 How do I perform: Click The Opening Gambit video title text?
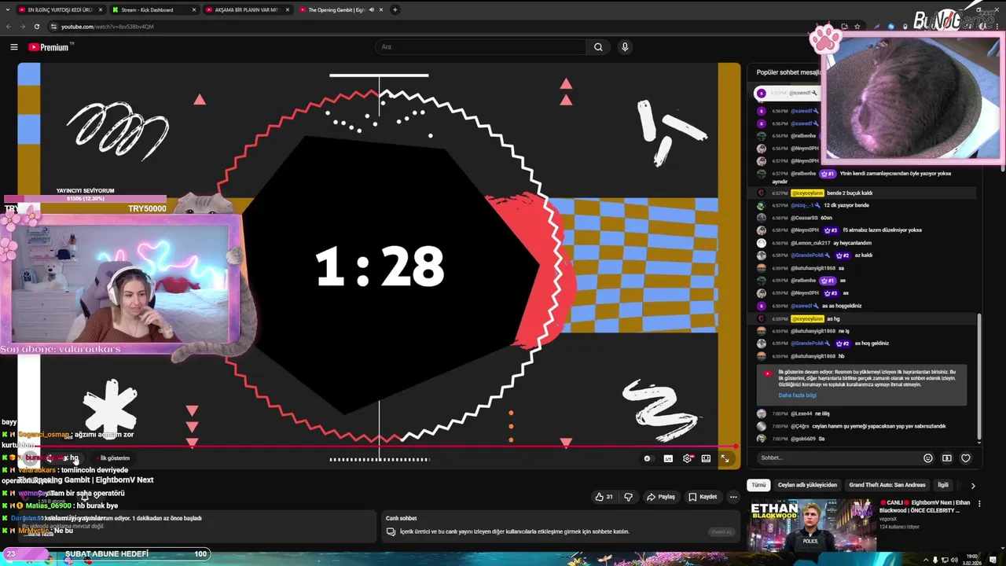86,480
